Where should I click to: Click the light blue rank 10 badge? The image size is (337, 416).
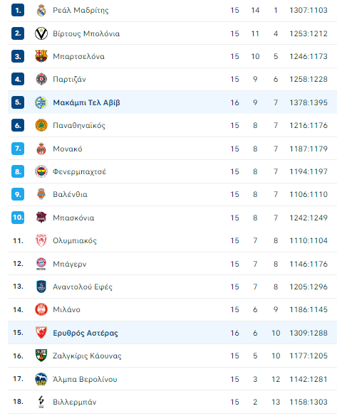(18, 218)
